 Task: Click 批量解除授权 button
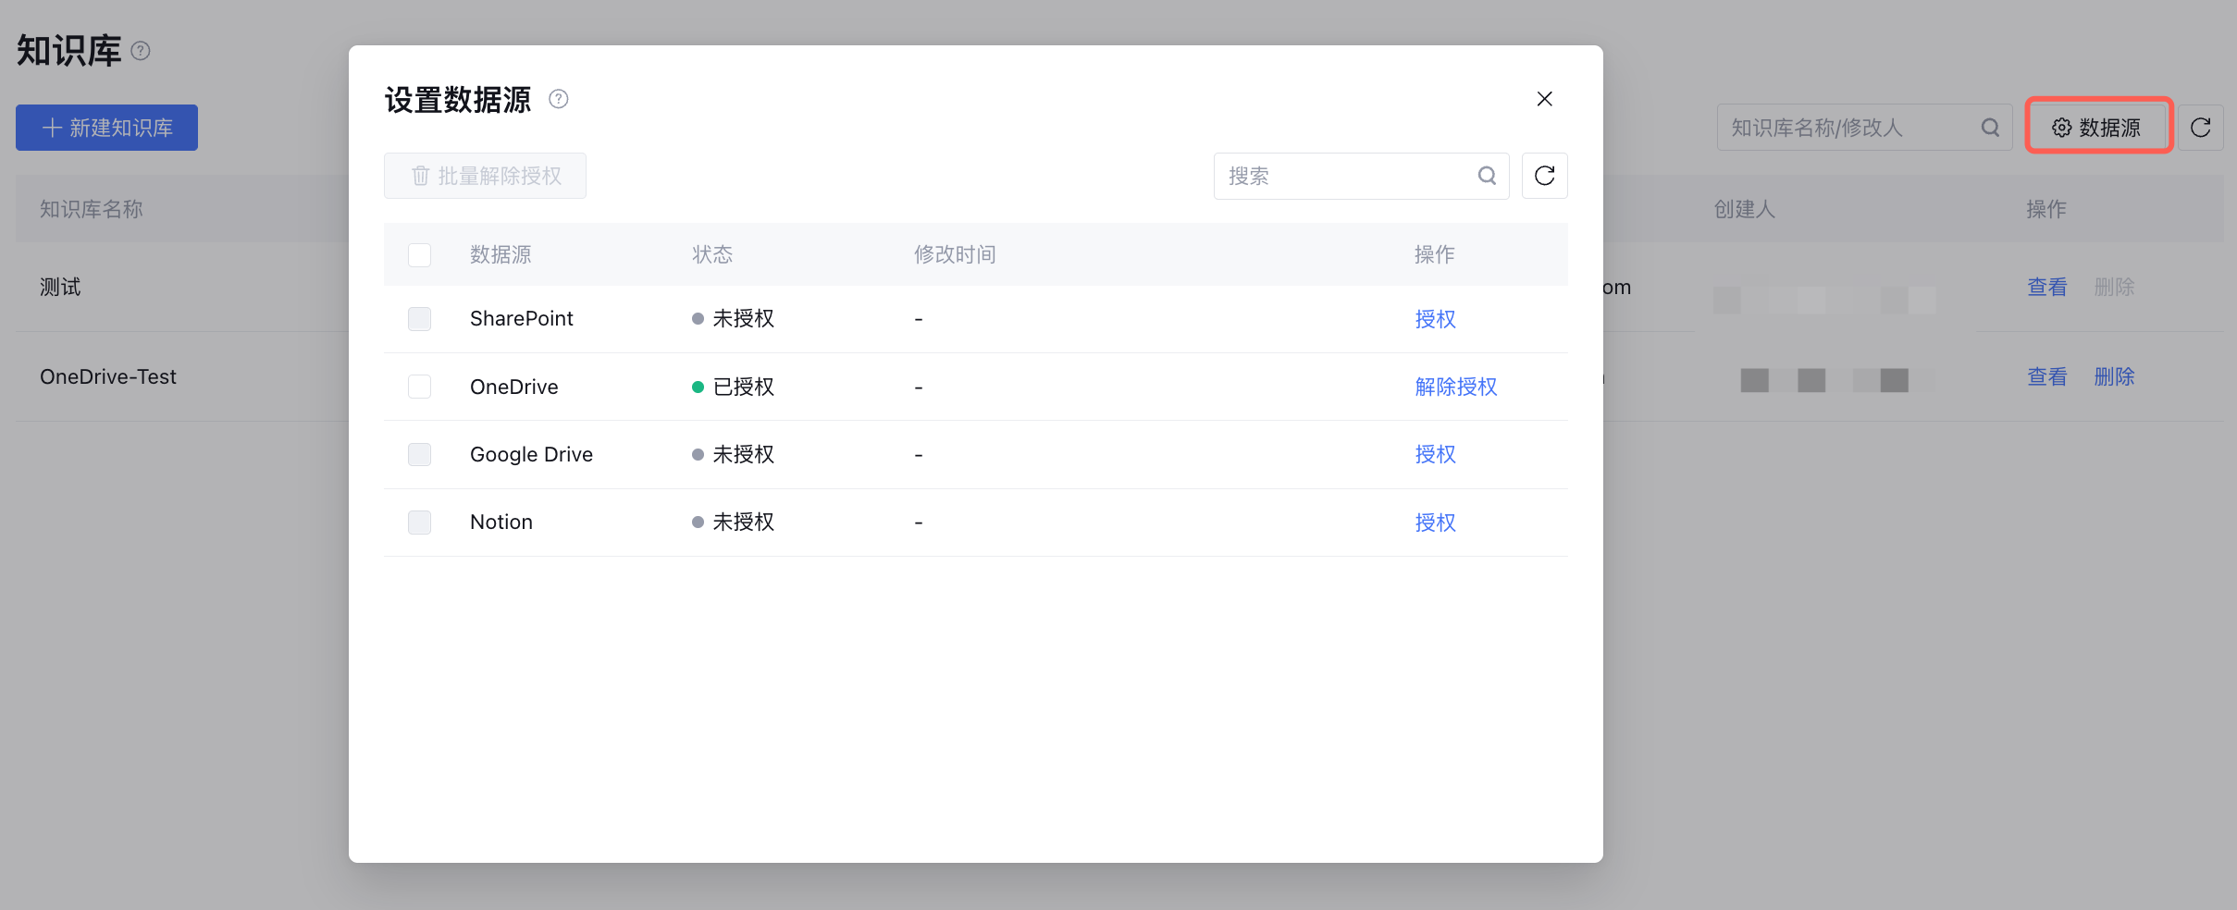(485, 176)
